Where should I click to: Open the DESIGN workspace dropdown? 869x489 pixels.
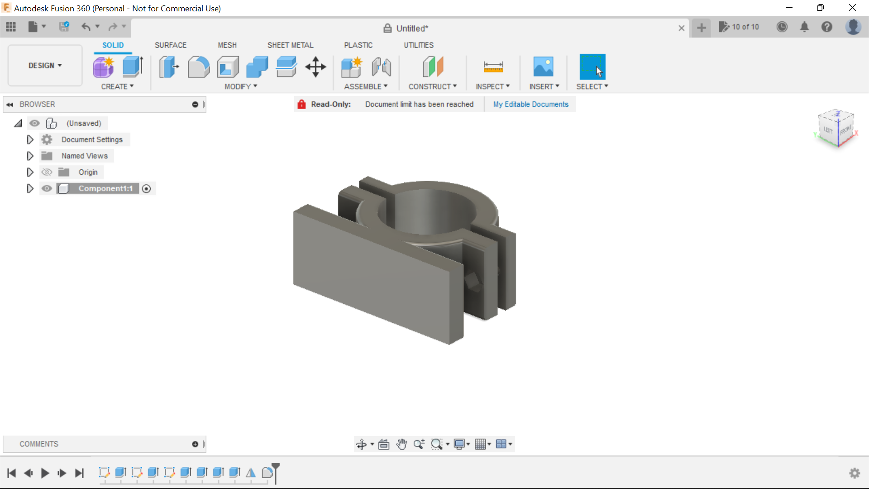pyautogui.click(x=44, y=66)
